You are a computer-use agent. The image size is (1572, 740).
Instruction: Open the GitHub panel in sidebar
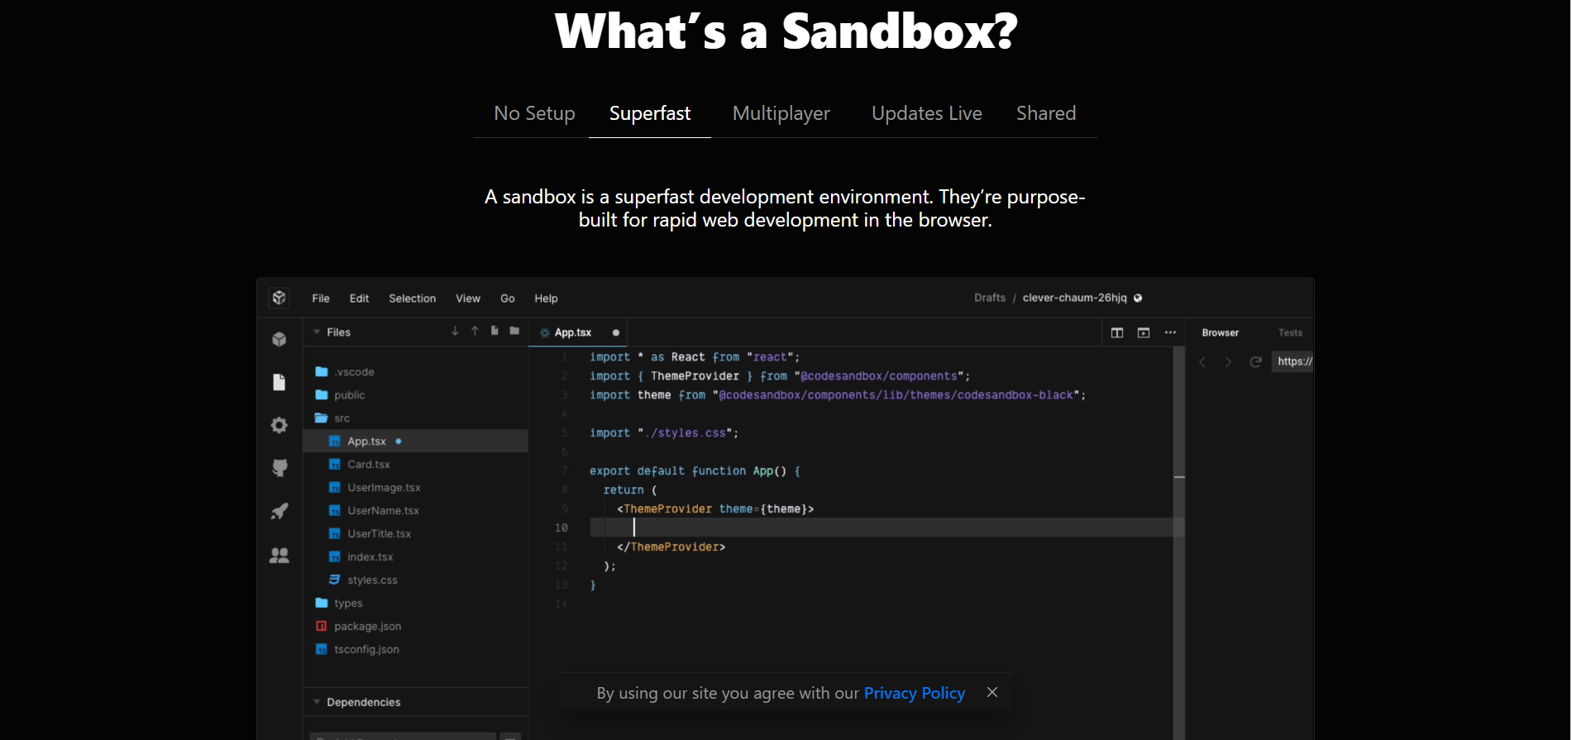click(280, 468)
